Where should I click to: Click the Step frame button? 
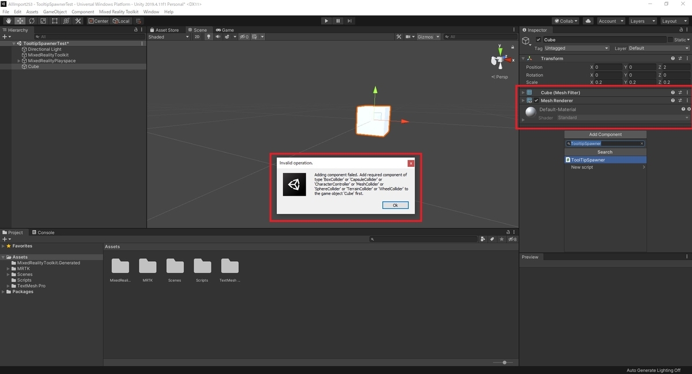point(350,21)
